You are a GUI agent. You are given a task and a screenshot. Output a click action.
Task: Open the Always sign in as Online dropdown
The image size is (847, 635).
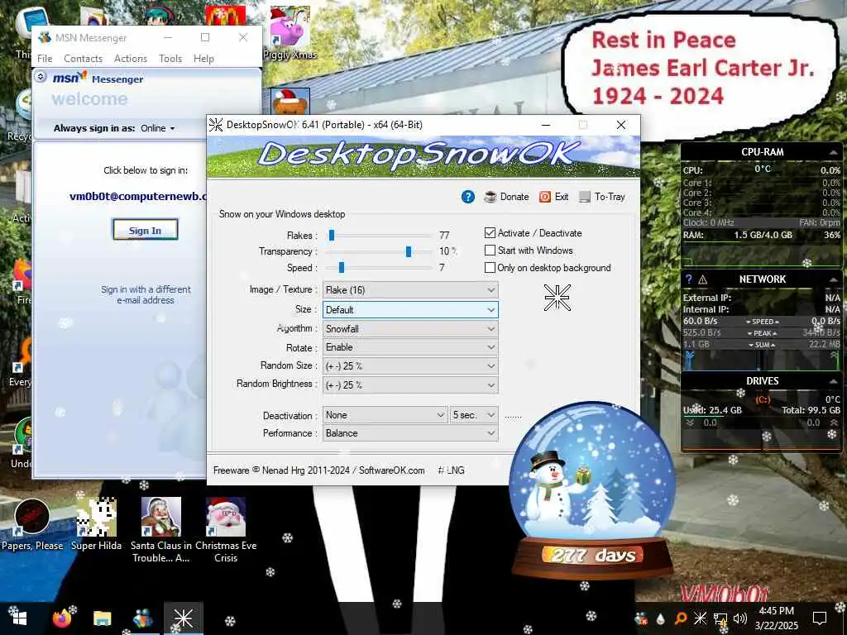point(158,128)
